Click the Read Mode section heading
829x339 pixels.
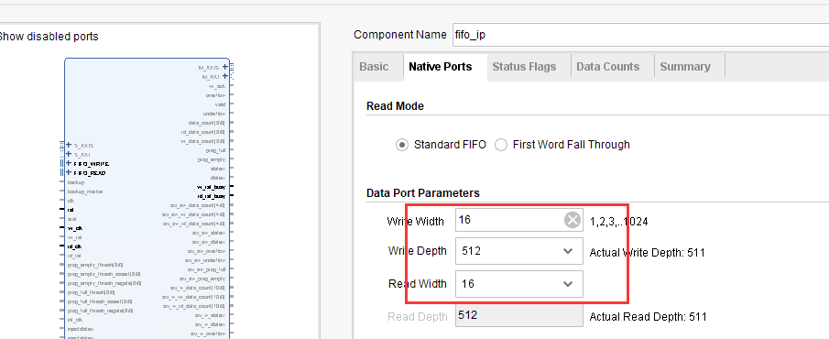(x=395, y=106)
